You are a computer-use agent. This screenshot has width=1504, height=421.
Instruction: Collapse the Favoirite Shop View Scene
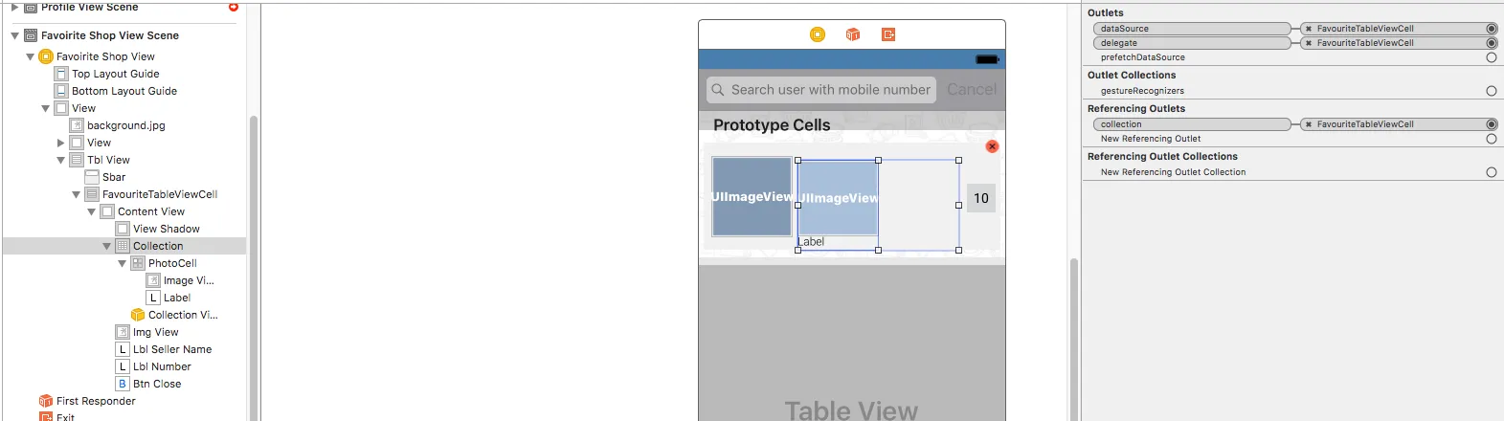15,35
